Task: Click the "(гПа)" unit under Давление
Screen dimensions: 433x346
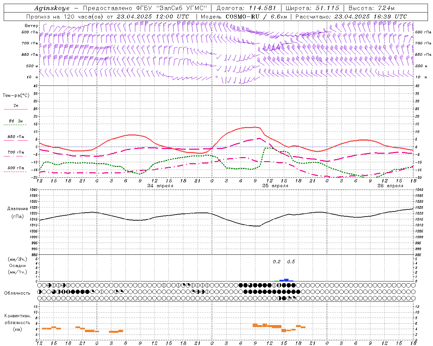Action: [18, 217]
